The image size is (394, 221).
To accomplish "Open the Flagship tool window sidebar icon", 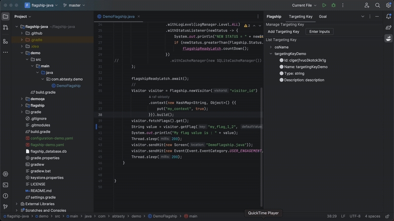I will tap(389, 38).
